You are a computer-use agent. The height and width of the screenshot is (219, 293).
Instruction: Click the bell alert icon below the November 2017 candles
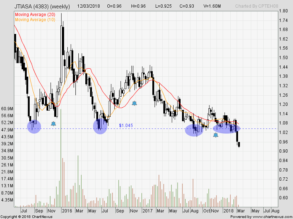216,134
